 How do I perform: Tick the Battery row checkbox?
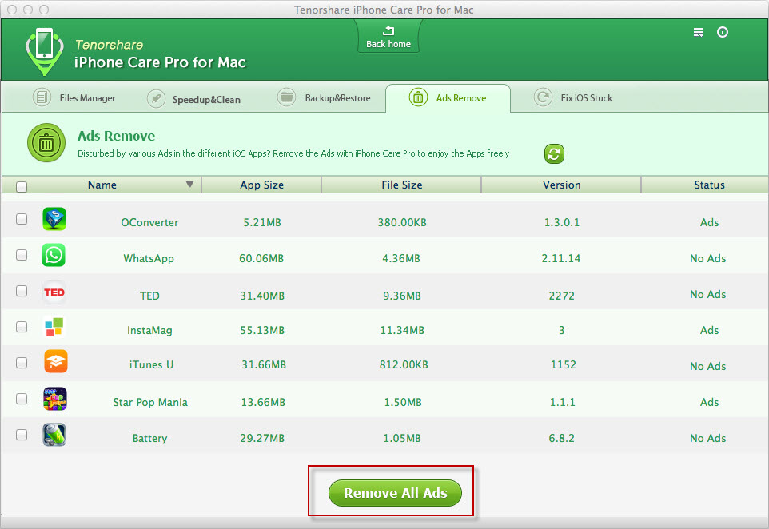[x=22, y=435]
